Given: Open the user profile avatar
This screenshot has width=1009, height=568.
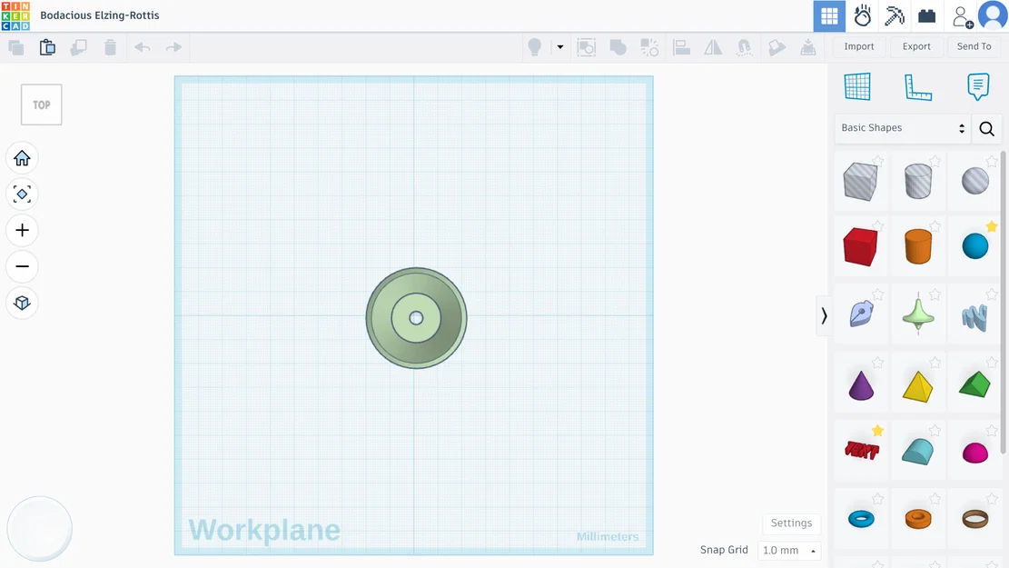Looking at the screenshot, I should click(993, 15).
